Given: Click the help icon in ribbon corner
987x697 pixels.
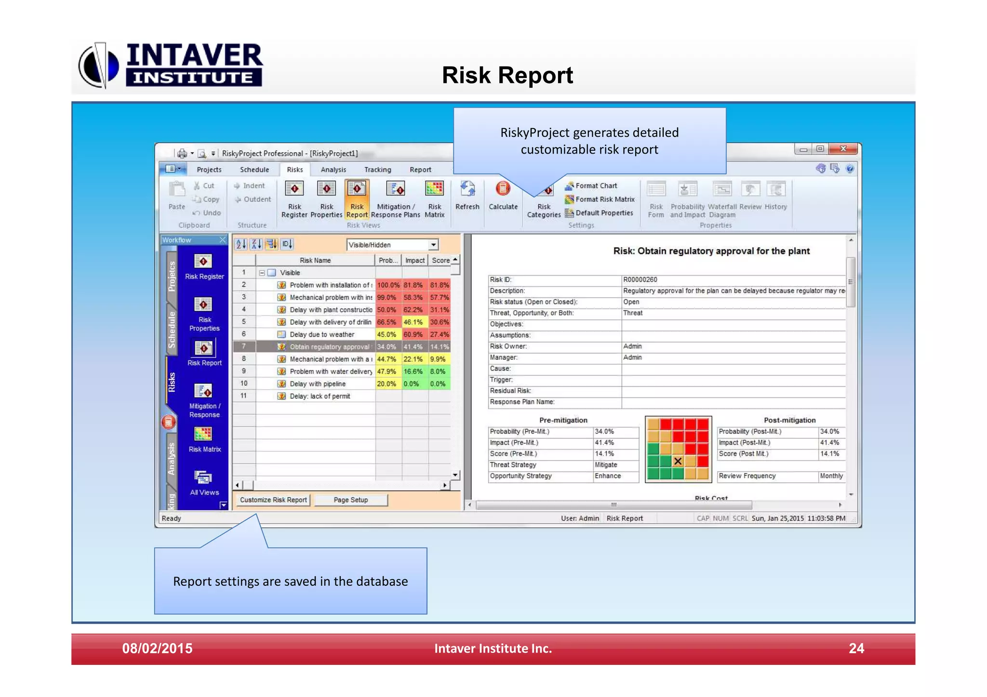Looking at the screenshot, I should [x=850, y=169].
